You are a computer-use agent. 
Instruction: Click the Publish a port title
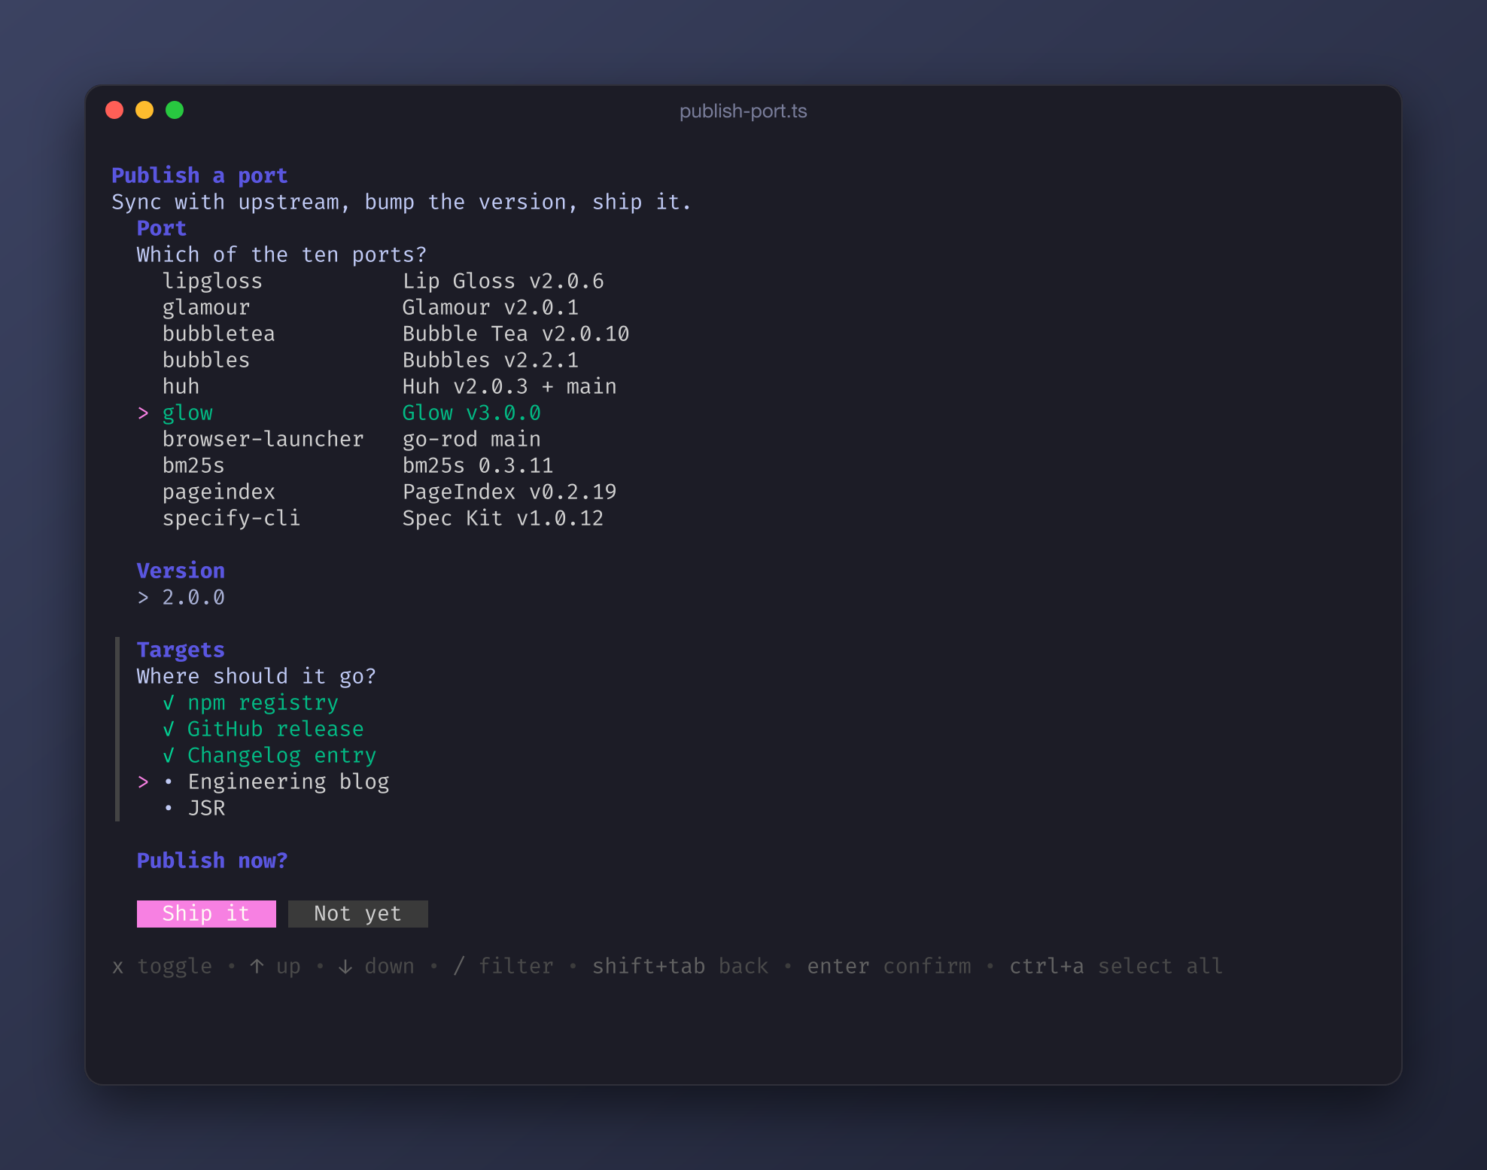[x=199, y=175]
